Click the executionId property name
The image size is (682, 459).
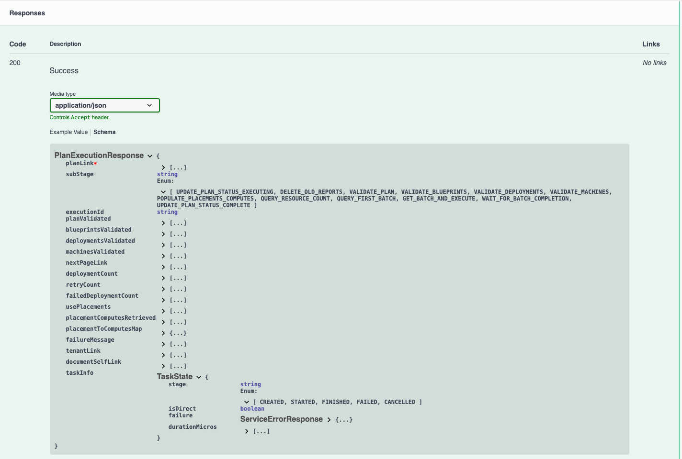pos(85,212)
